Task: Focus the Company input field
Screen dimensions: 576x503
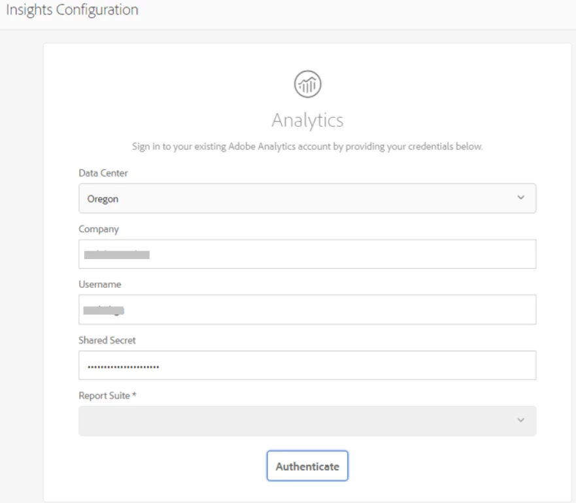Action: (307, 254)
